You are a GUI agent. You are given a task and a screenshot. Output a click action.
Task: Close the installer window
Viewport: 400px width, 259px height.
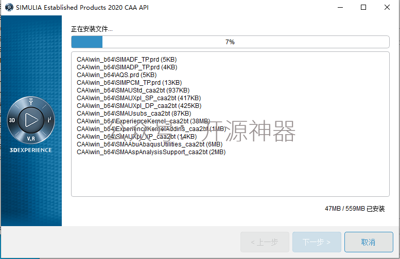pyautogui.click(x=387, y=7)
